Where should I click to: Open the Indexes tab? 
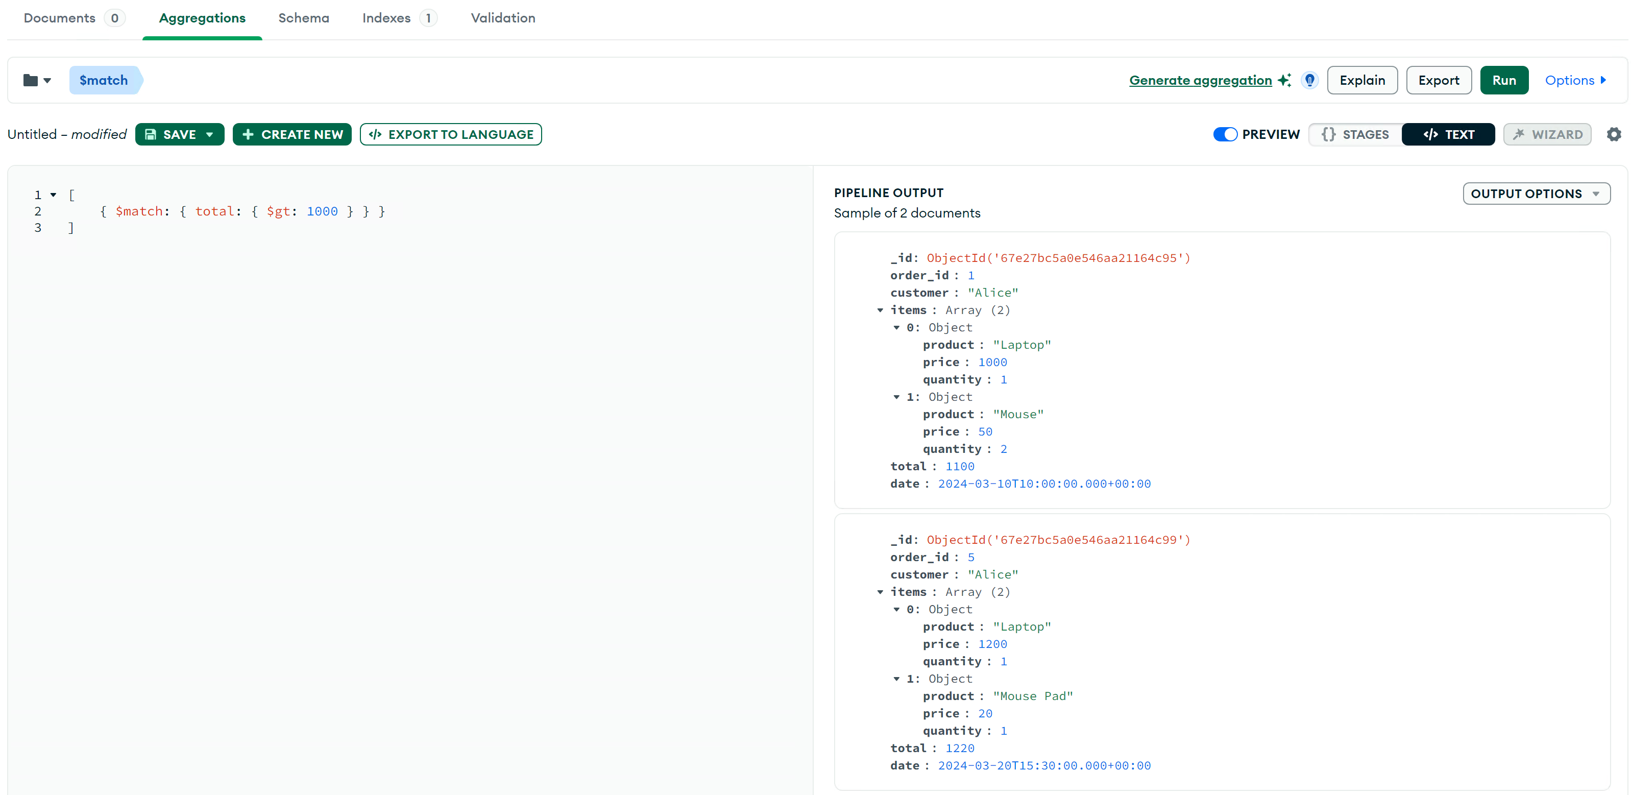pos(386,18)
